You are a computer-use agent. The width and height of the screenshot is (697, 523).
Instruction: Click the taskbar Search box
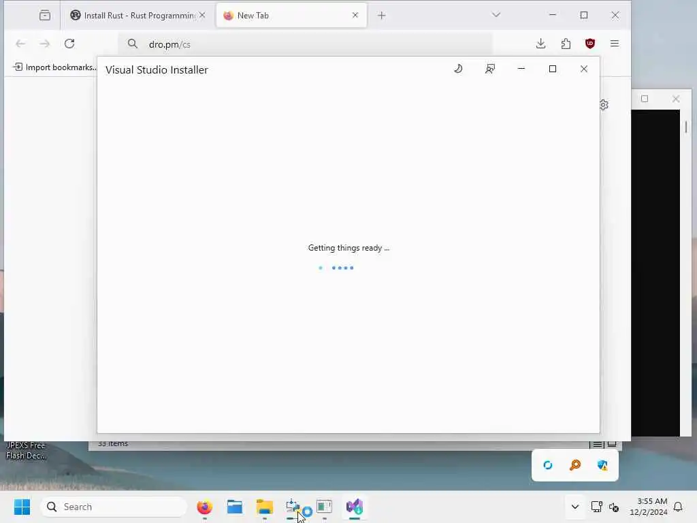tap(114, 507)
